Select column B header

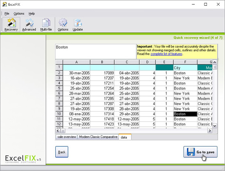(102, 62)
